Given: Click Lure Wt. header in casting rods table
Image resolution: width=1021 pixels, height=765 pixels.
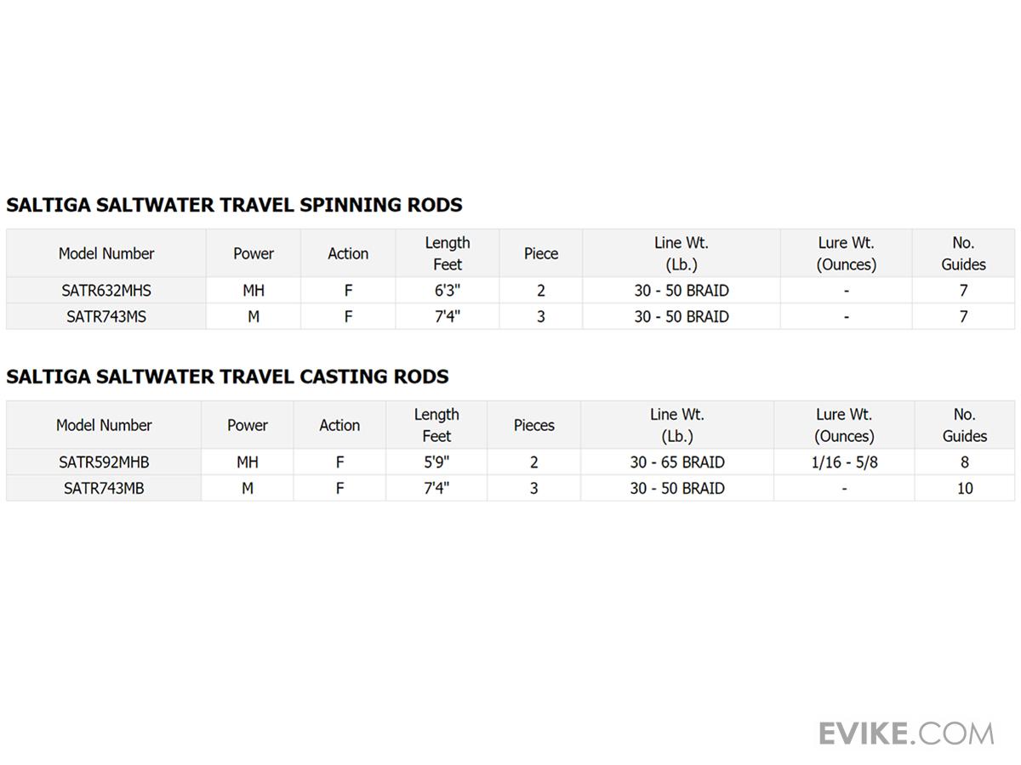Looking at the screenshot, I should click(x=844, y=425).
